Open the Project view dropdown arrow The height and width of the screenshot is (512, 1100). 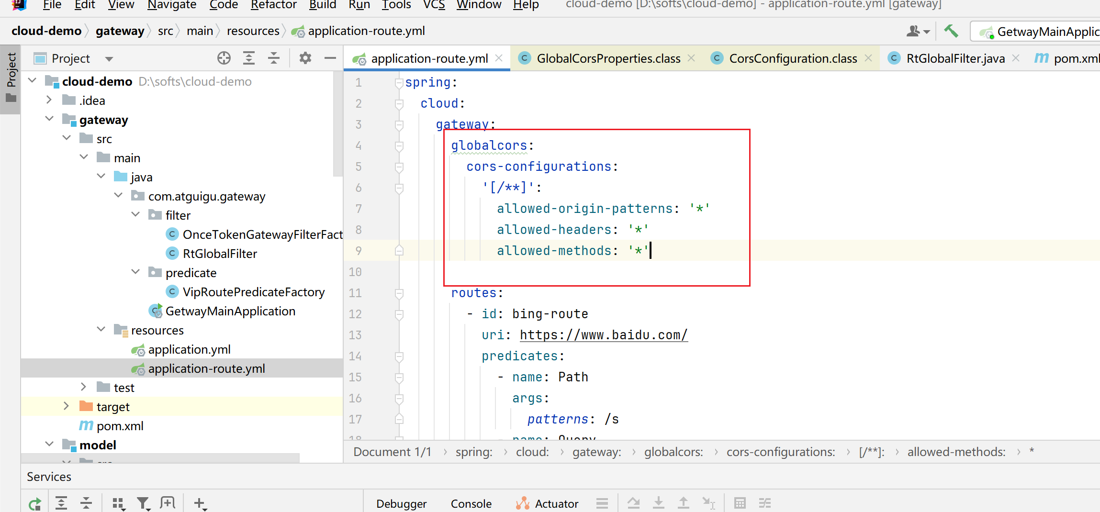(109, 59)
